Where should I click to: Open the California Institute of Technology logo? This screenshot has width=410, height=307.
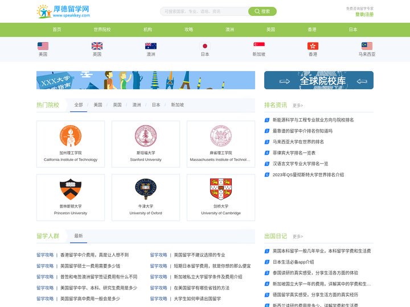pyautogui.click(x=71, y=136)
